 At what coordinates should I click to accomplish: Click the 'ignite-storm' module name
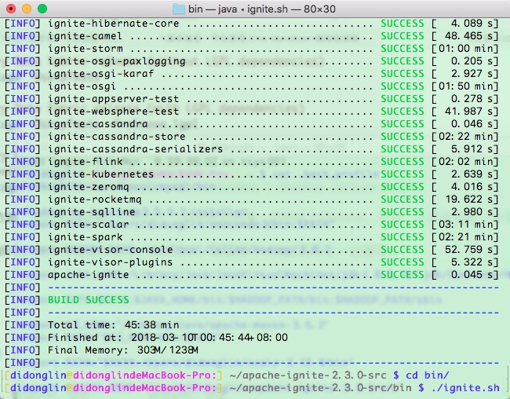[86, 49]
